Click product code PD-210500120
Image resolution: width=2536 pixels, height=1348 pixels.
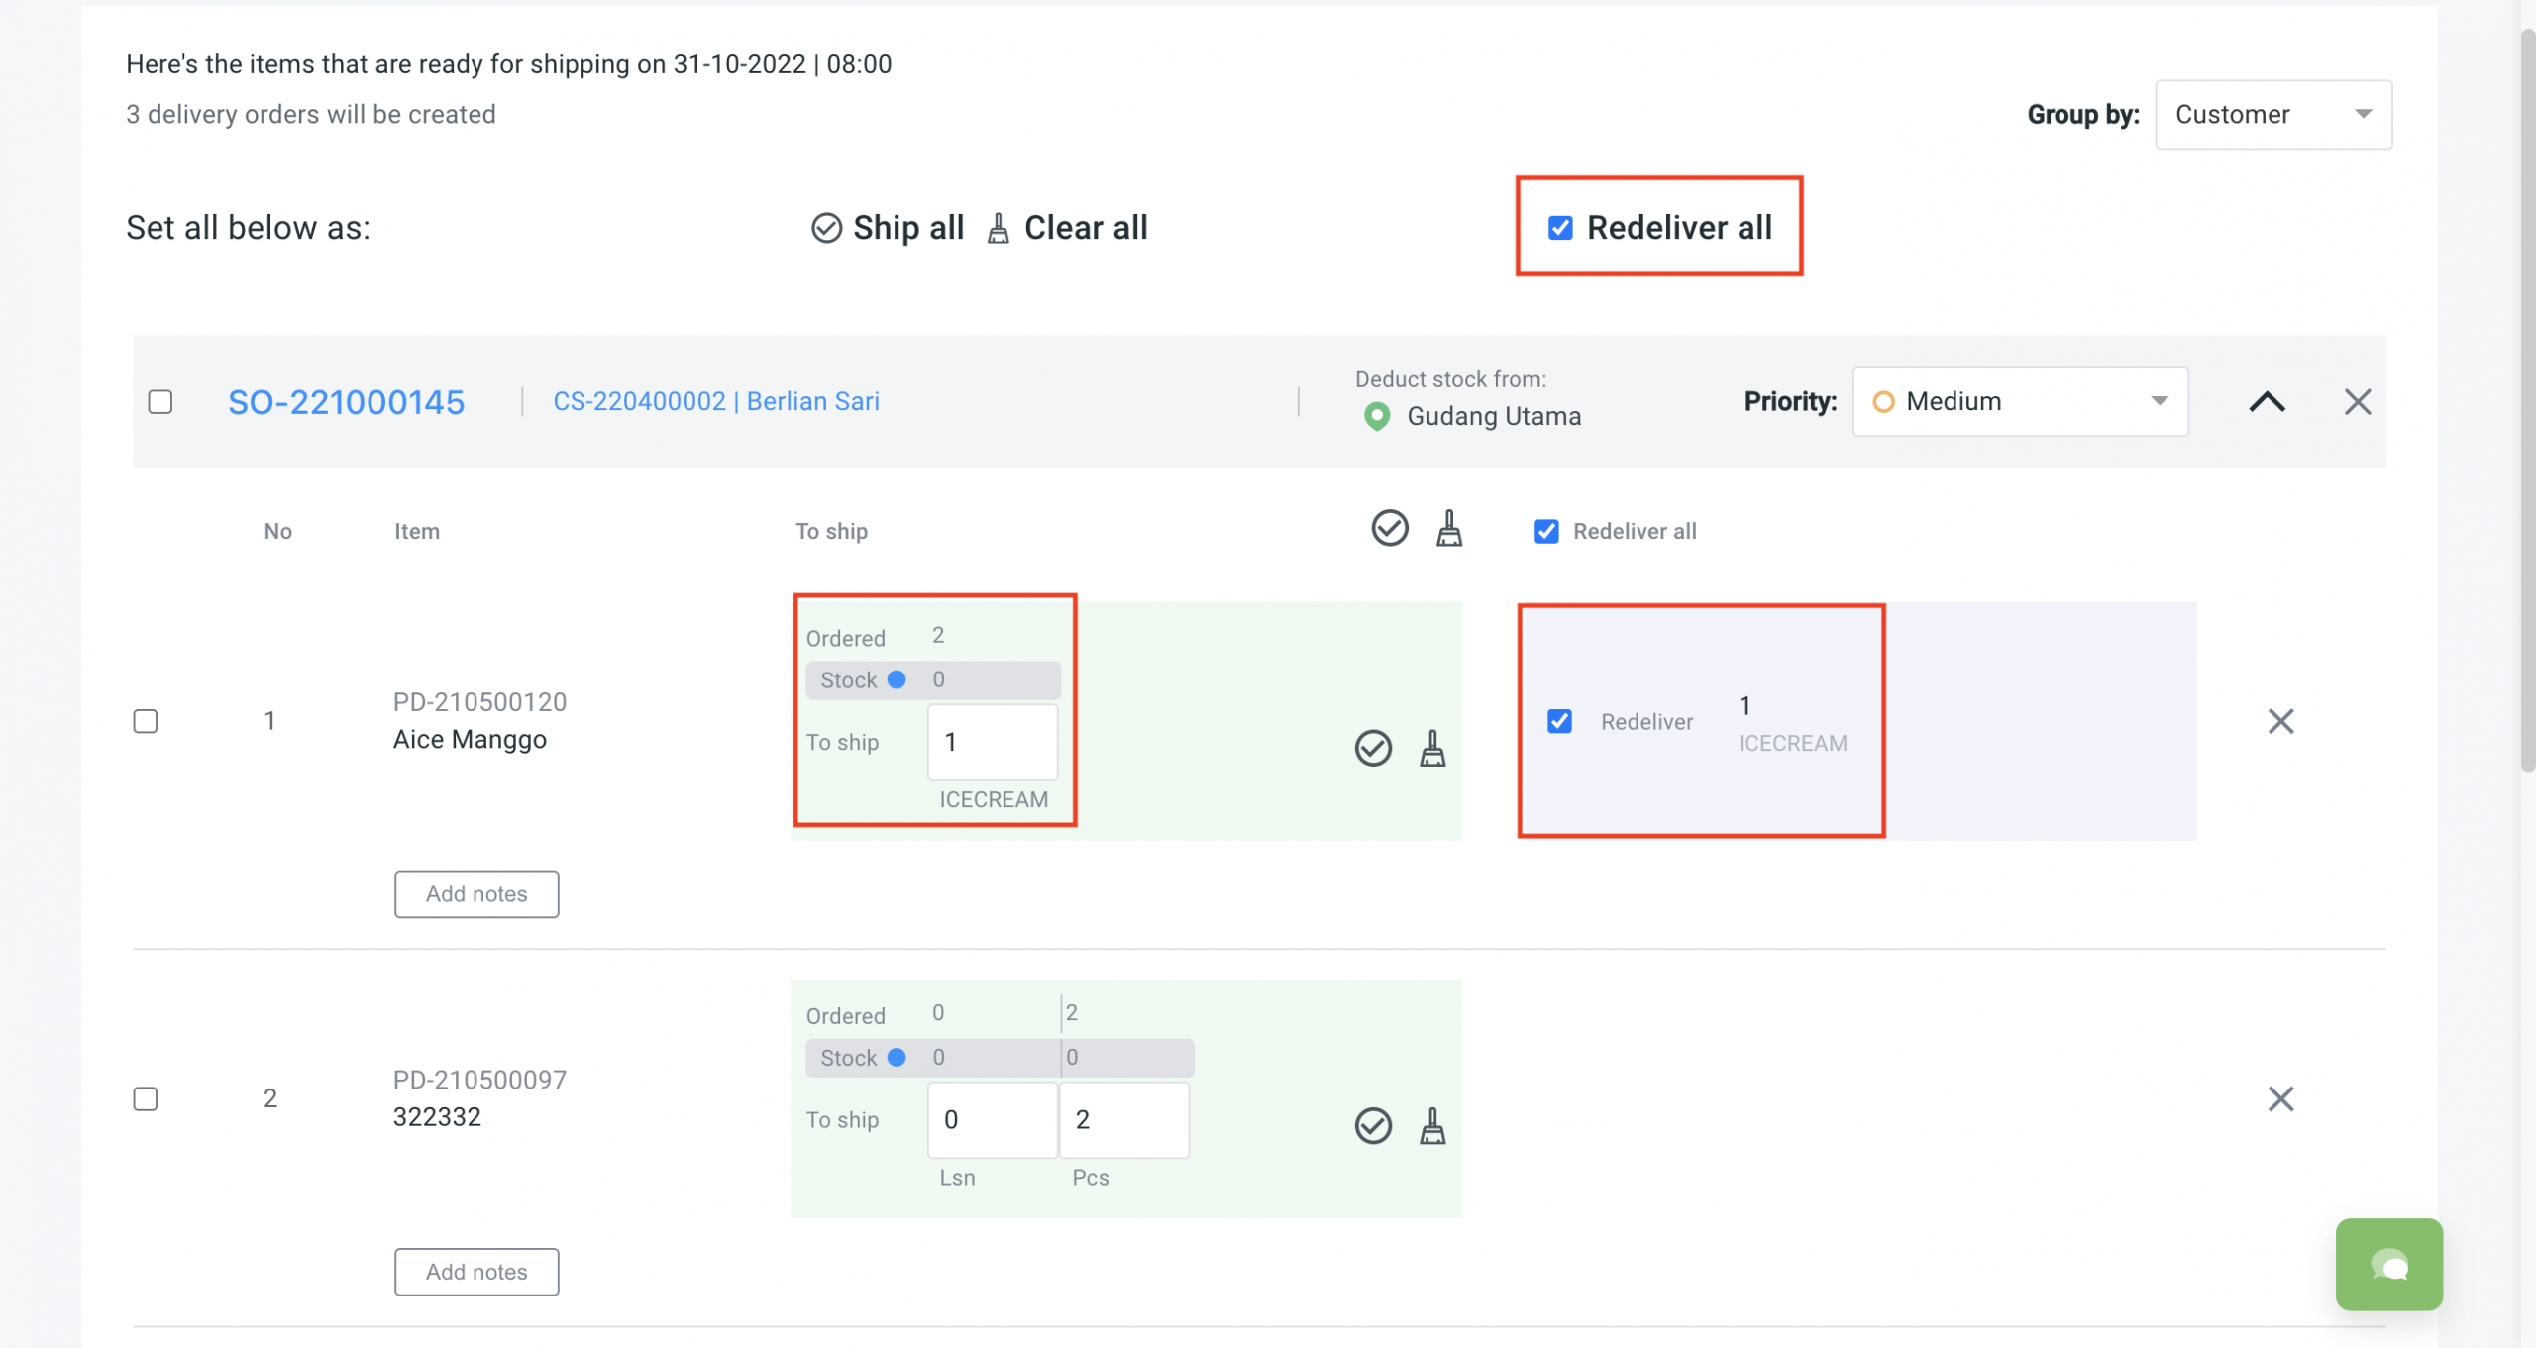point(479,702)
